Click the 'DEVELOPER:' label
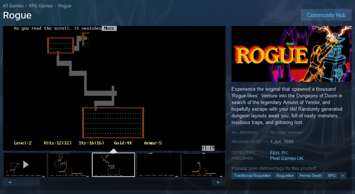This screenshot has height=194, width=355. click(243, 153)
